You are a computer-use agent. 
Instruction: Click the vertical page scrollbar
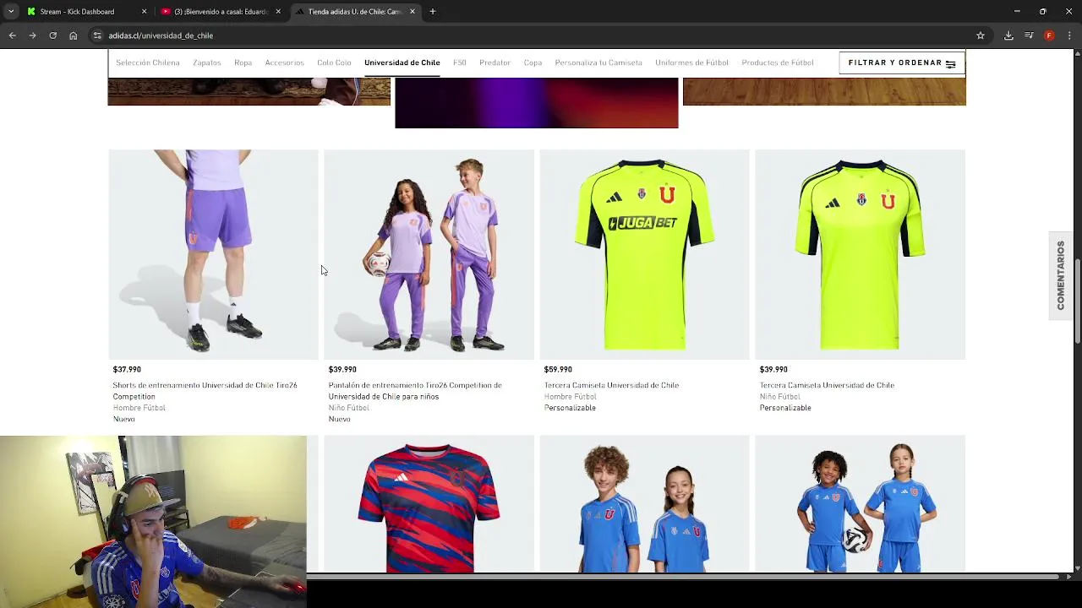1078,302
